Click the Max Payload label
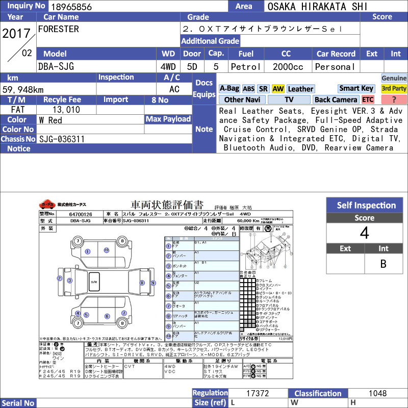 168,119
